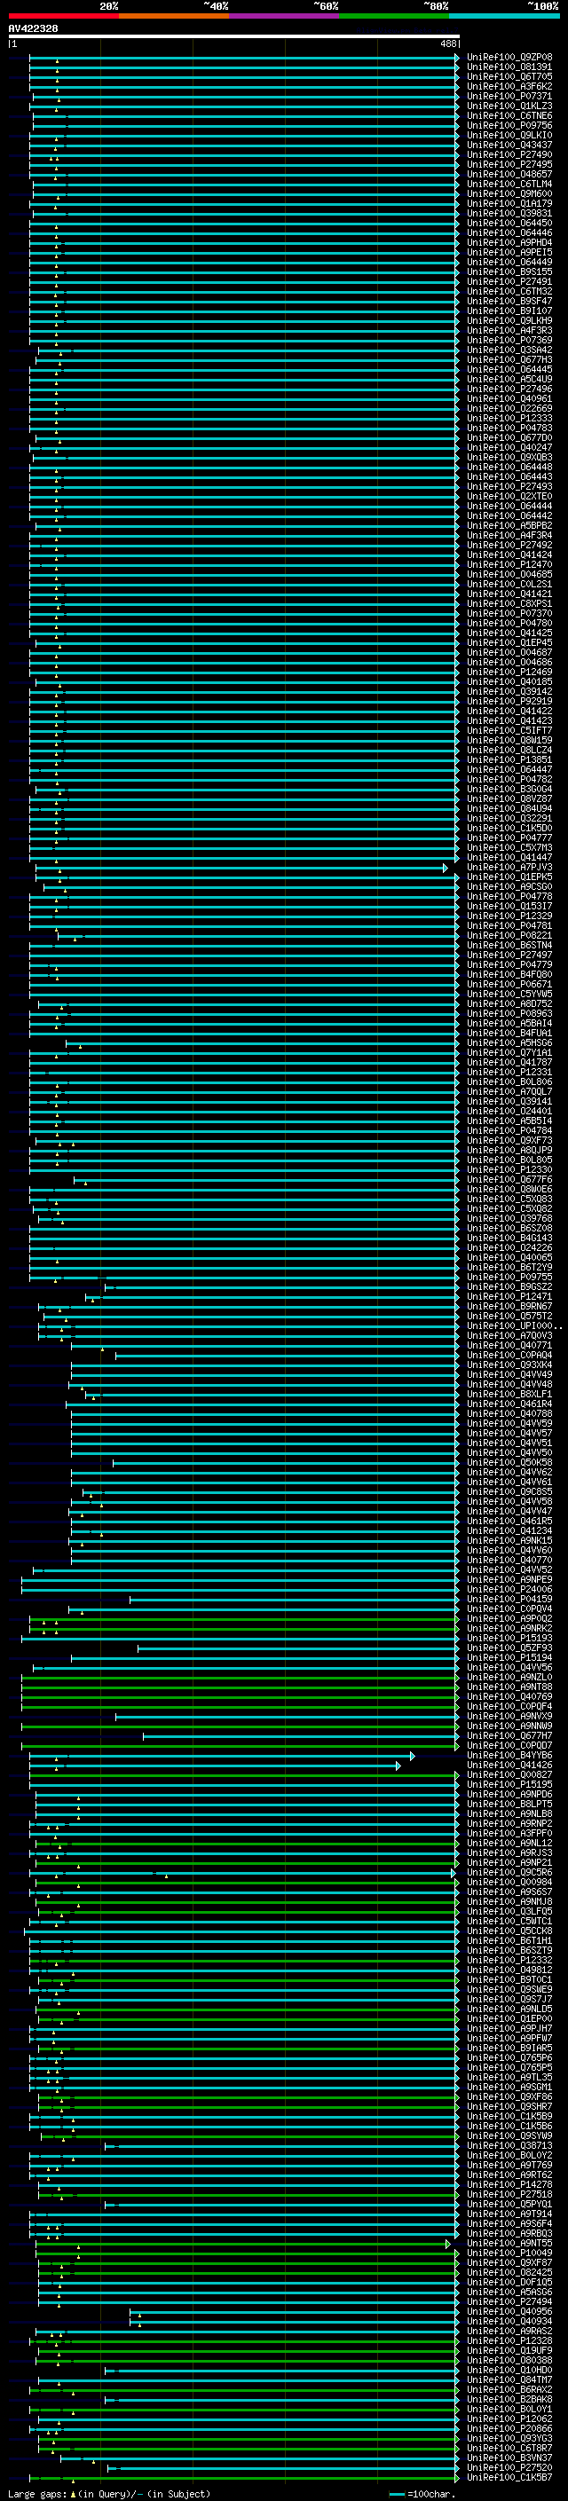Screen dimensions: 568x2501
Task: Click UniRef100_O82425 entry
Action: coord(509,2272)
